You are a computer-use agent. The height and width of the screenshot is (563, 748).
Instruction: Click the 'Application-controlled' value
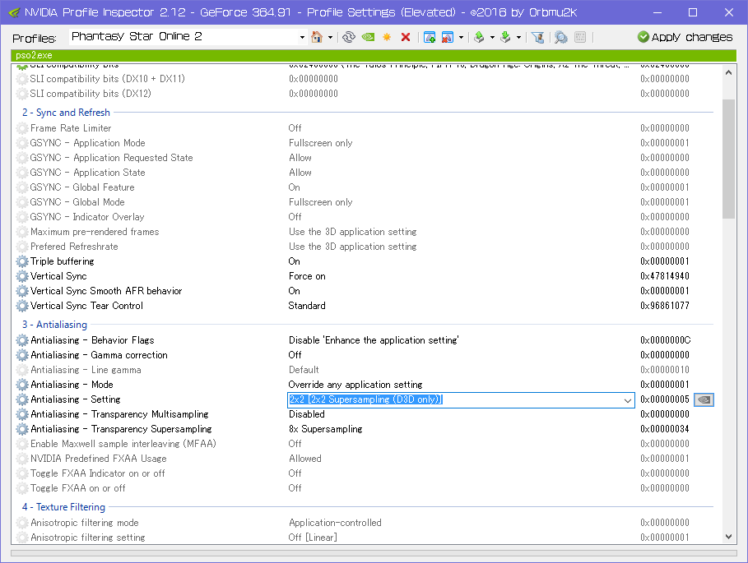[x=335, y=523]
